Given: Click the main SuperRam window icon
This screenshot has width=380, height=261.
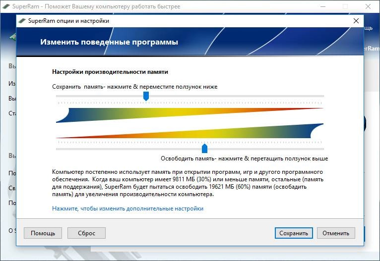Looking at the screenshot, I should coord(6,6).
